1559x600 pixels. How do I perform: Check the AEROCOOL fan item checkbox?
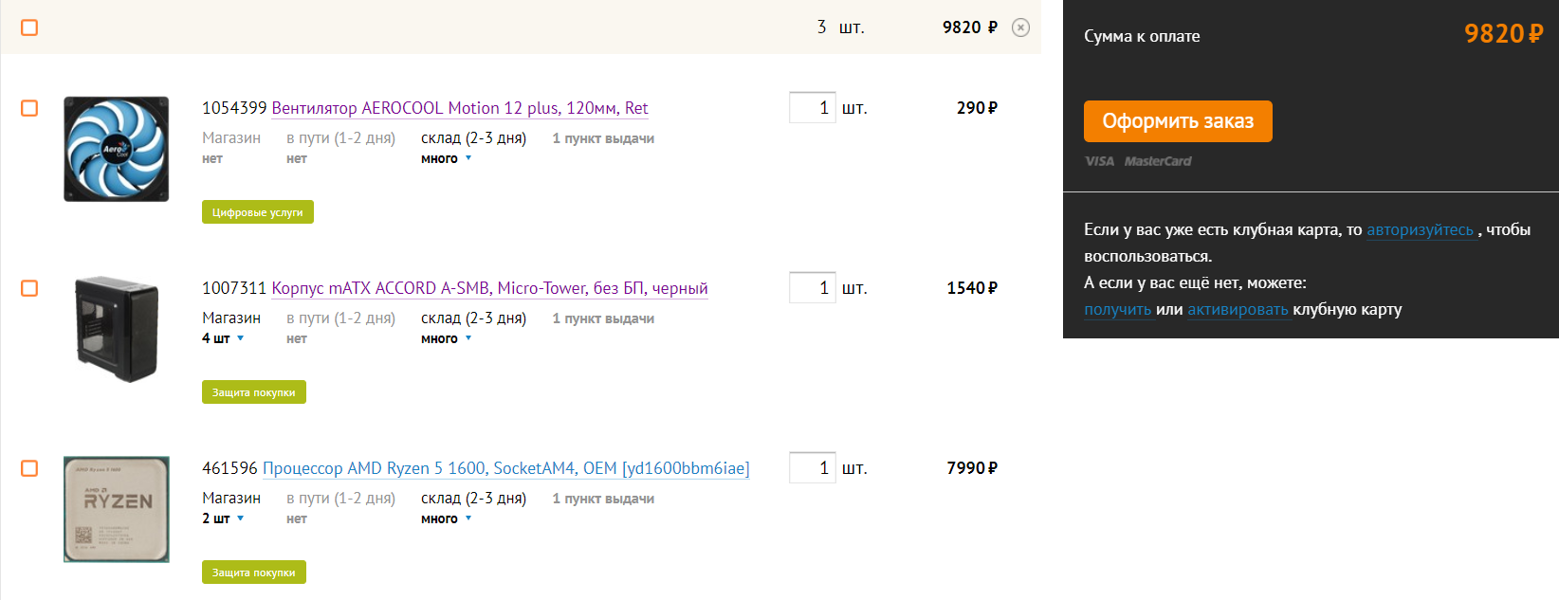click(29, 108)
